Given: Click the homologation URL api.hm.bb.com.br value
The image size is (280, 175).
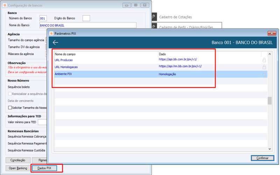Looking at the screenshot, I should (180, 66).
